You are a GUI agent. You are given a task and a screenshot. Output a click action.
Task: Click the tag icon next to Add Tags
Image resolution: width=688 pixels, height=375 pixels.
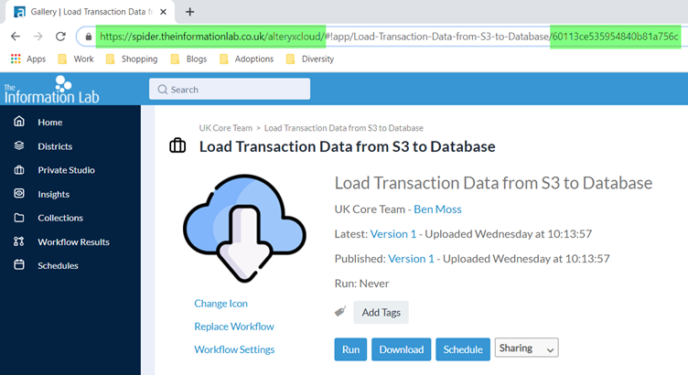pyautogui.click(x=340, y=311)
